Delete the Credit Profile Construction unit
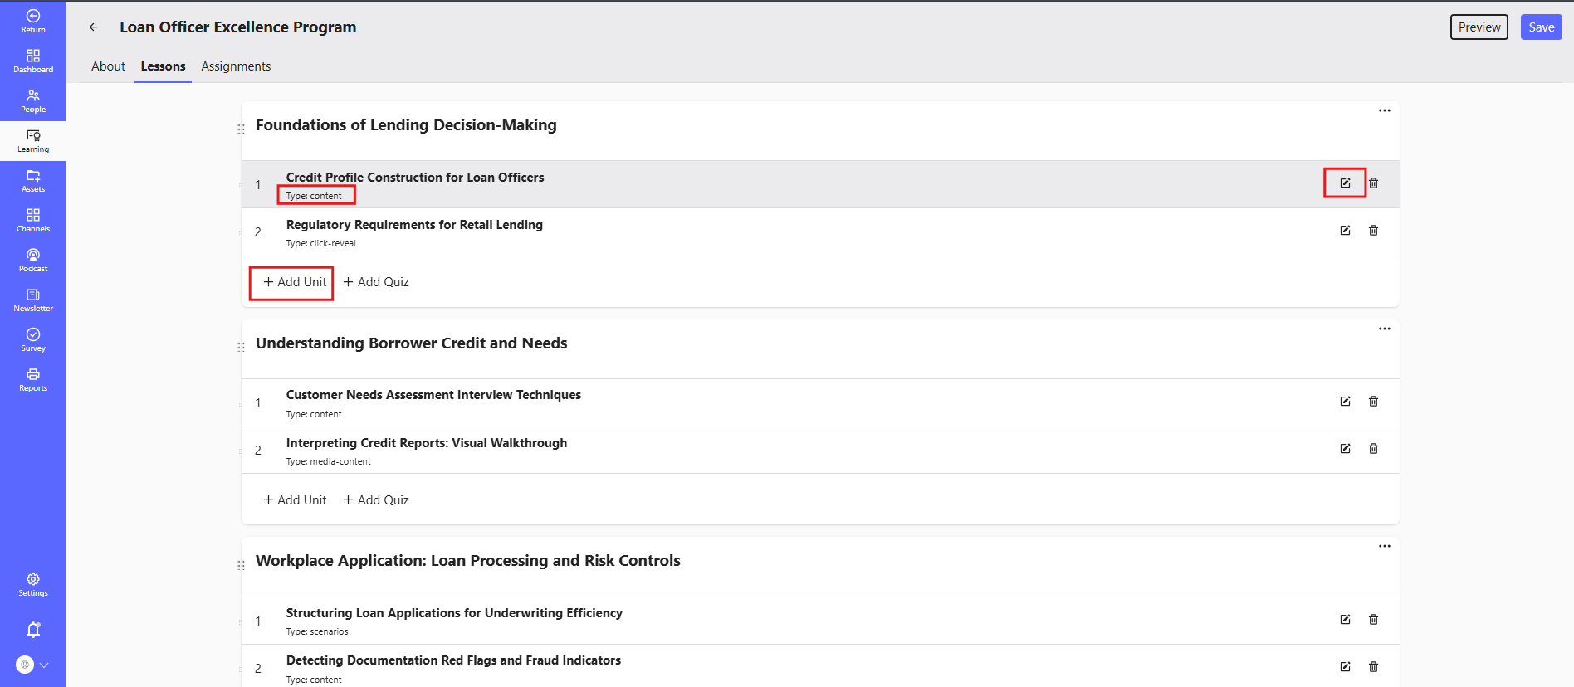Screen dimensions: 1574x687 [x=1373, y=183]
